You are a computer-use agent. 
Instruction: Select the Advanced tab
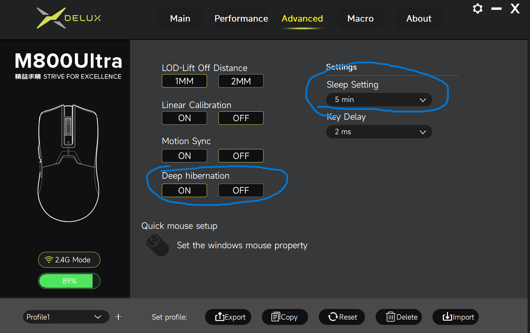[302, 18]
